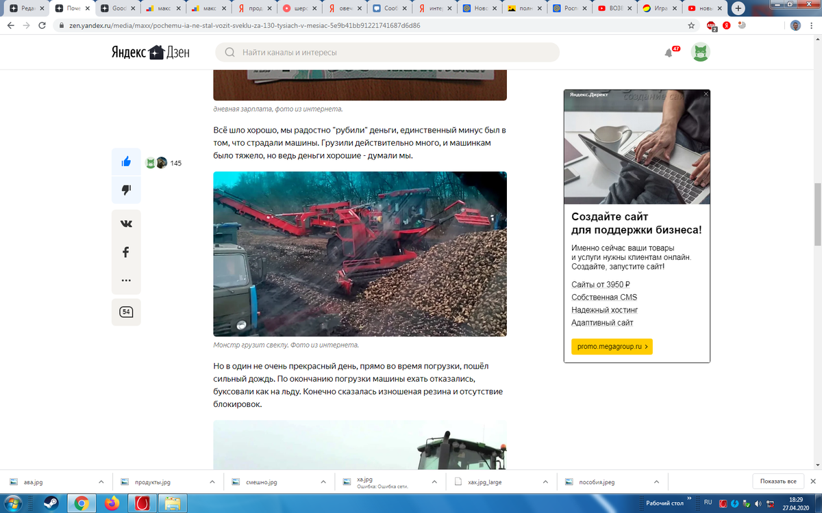
Task: Open the ава.jpg downloaded file
Action: [48, 482]
